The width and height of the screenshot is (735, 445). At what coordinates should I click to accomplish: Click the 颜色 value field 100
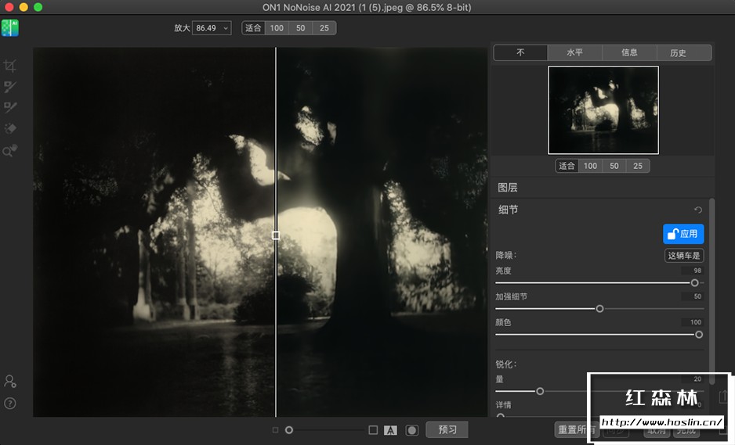click(x=693, y=322)
